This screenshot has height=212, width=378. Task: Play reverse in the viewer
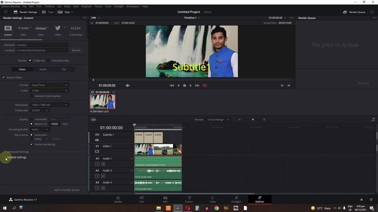(178, 85)
